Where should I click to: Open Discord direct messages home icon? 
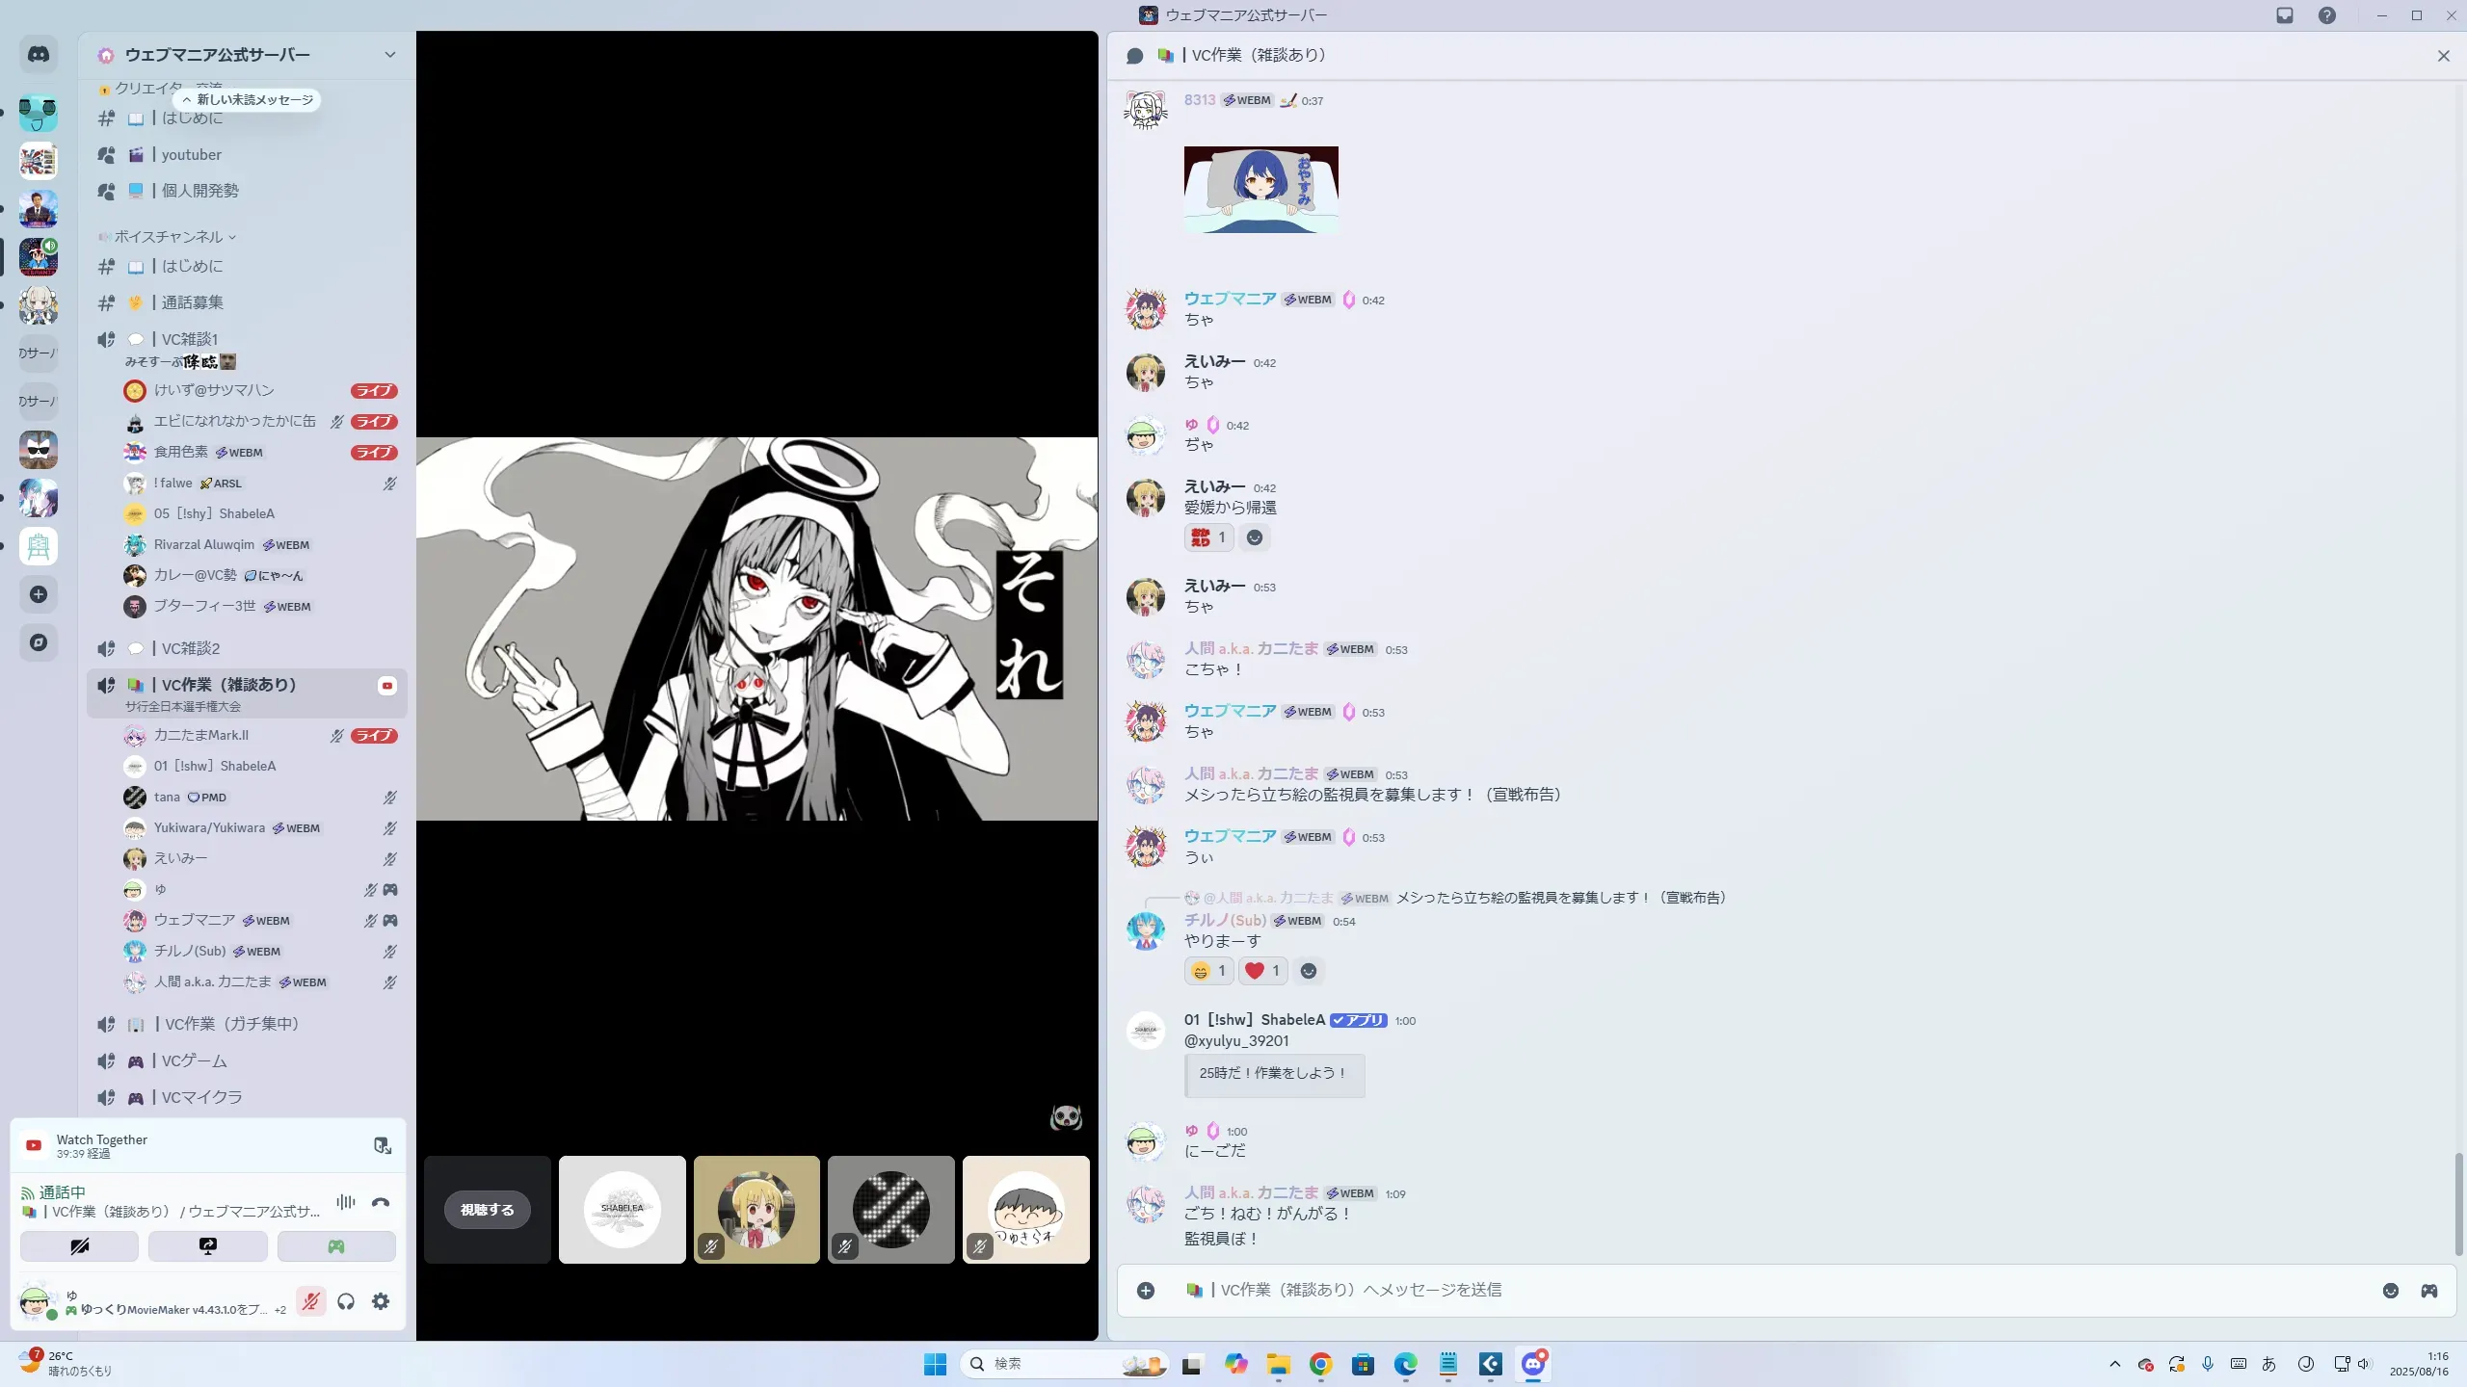pyautogui.click(x=39, y=55)
